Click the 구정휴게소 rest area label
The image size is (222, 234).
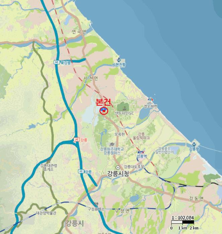click(x=96, y=209)
